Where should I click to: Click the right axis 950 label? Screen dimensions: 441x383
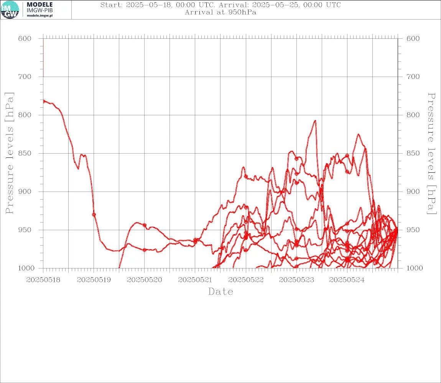413,230
